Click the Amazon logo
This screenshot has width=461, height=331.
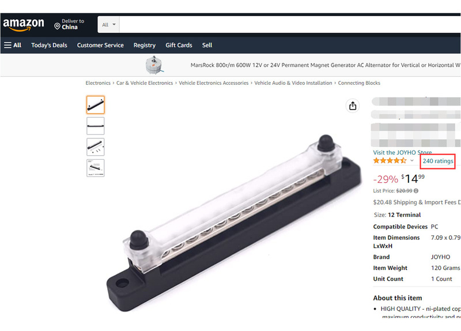24,24
